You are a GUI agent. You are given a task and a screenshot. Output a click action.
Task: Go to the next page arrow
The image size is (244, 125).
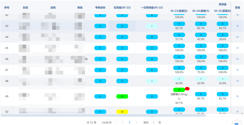coord(136,122)
